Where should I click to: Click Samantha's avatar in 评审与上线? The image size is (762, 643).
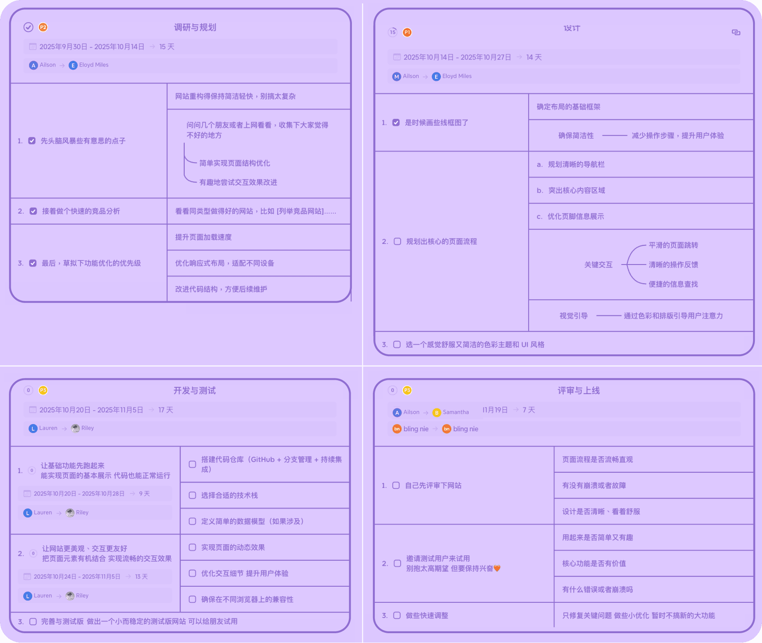click(x=437, y=412)
